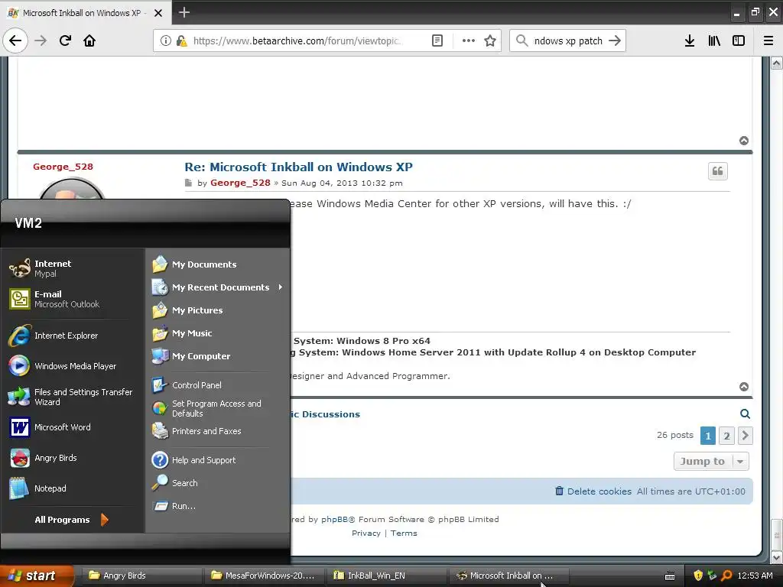Open E-mail Microsoft Outlook entry
783x587 pixels.
pyautogui.click(x=73, y=299)
